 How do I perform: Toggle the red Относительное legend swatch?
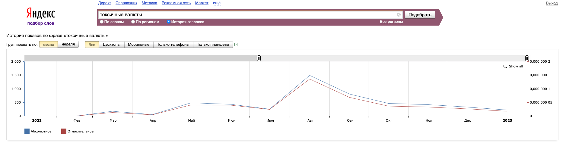coord(64,131)
